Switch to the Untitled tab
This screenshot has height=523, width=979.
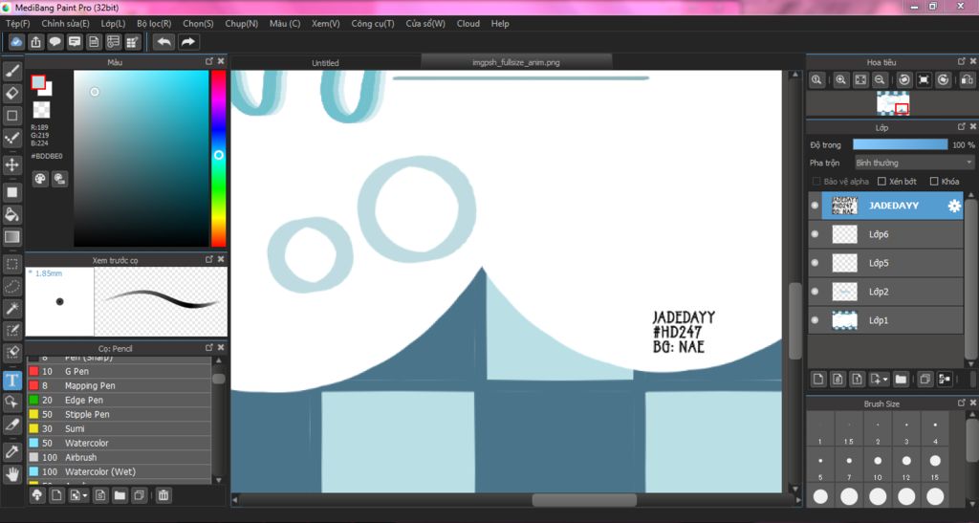coord(325,62)
